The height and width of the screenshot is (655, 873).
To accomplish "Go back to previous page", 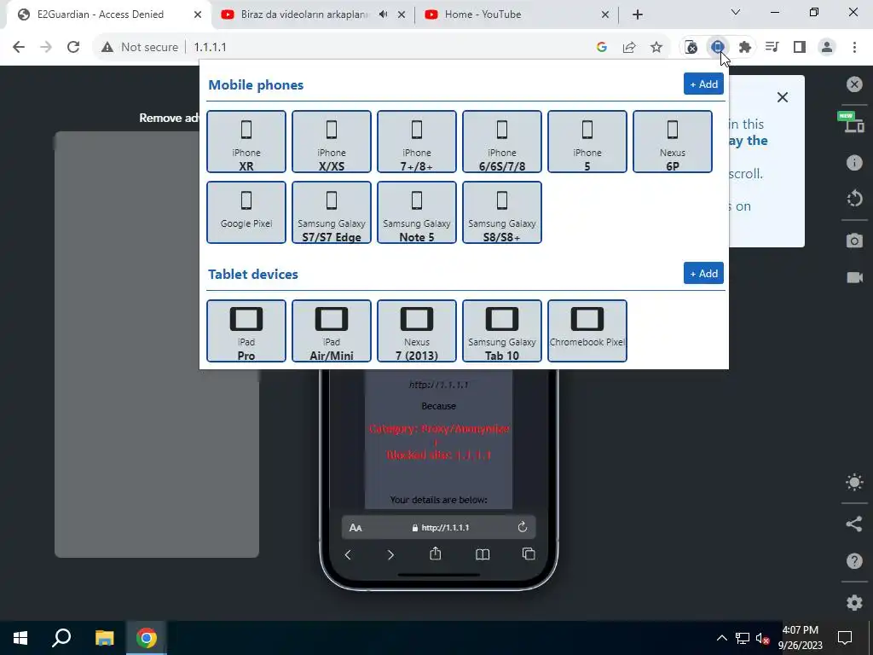I will (x=19, y=47).
